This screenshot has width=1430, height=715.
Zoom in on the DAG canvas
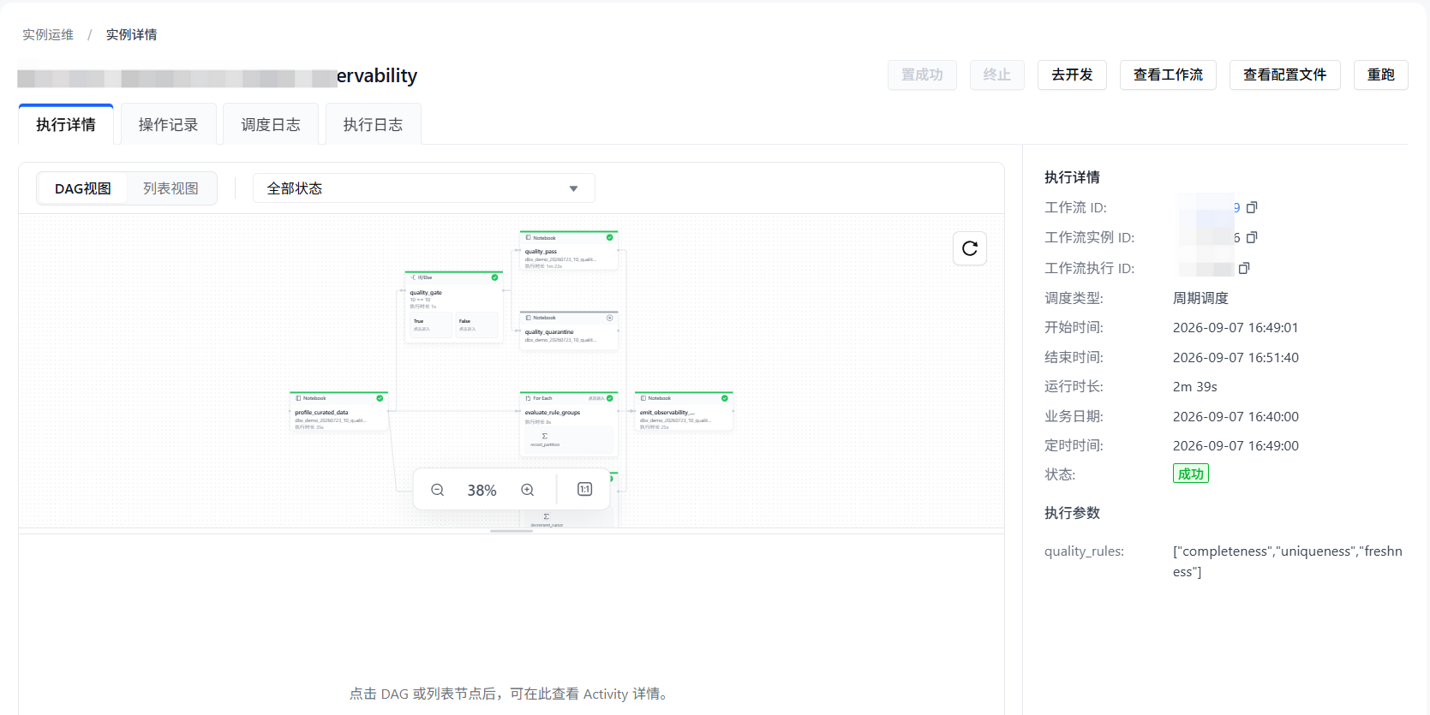point(528,490)
